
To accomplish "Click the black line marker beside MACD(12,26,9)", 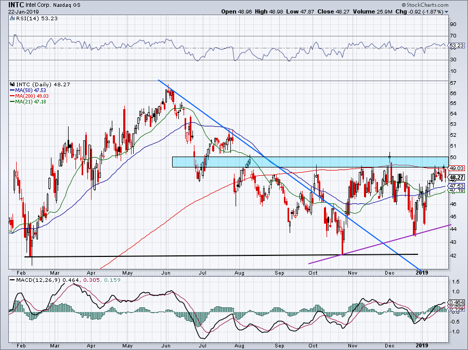I will (12, 280).
